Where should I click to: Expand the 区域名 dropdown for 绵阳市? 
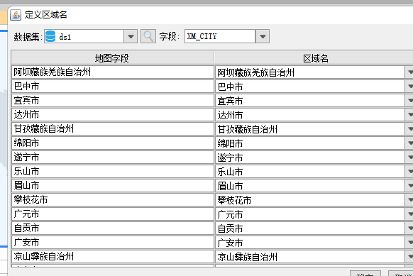point(409,143)
